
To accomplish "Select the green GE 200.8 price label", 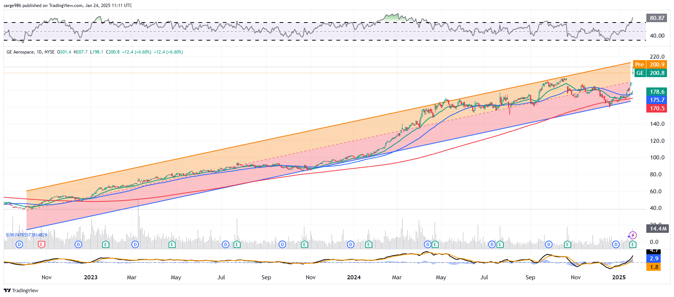I will pyautogui.click(x=650, y=73).
